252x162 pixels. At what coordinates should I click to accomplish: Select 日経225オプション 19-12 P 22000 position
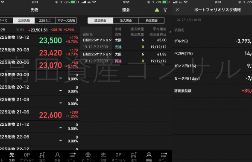pos(125,58)
